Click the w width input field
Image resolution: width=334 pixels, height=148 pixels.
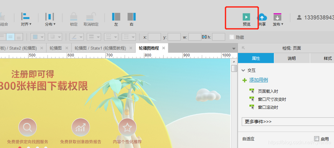[195, 37]
